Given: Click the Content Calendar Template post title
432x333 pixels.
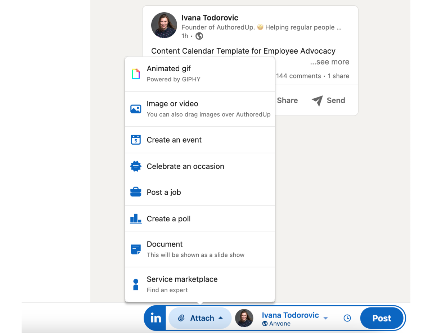Looking at the screenshot, I should coord(243,51).
